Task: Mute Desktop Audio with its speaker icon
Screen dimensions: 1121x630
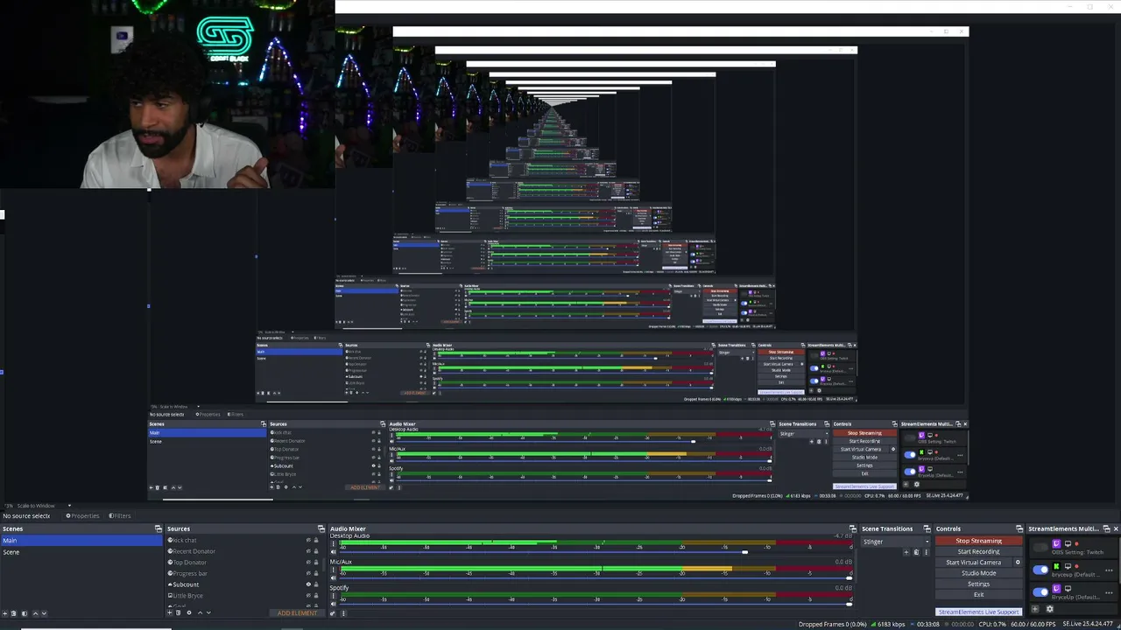Action: pos(333,552)
